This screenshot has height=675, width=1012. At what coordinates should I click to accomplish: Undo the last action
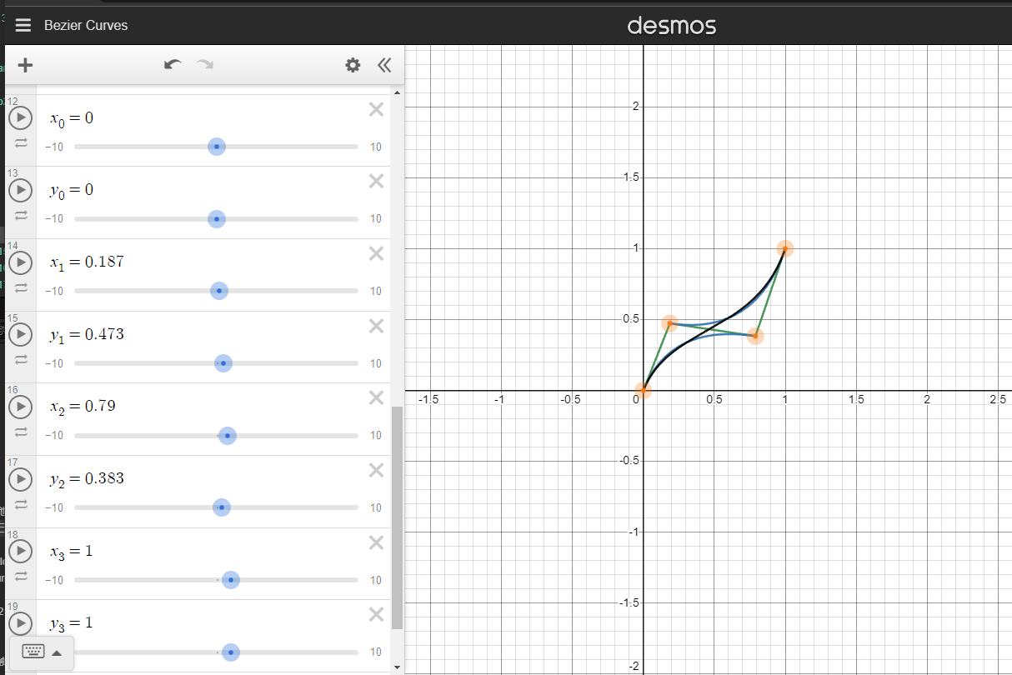pos(173,65)
